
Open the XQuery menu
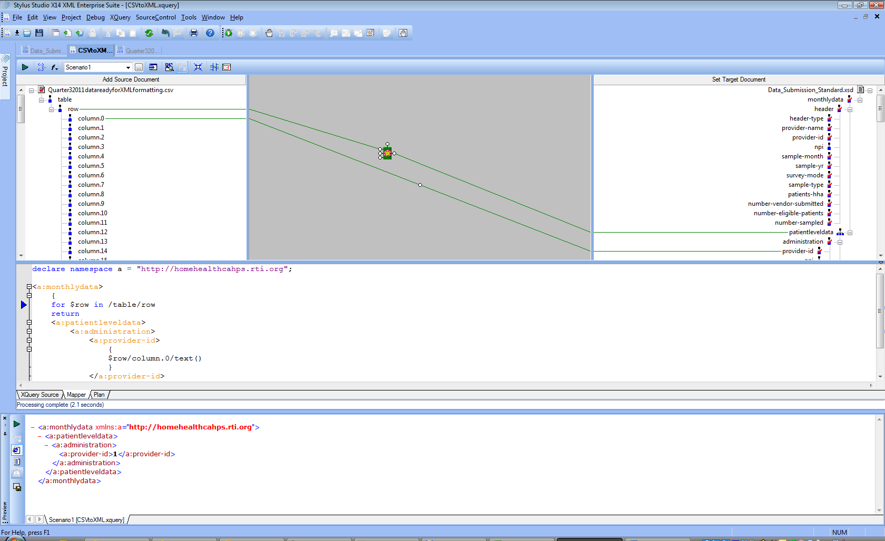(120, 17)
